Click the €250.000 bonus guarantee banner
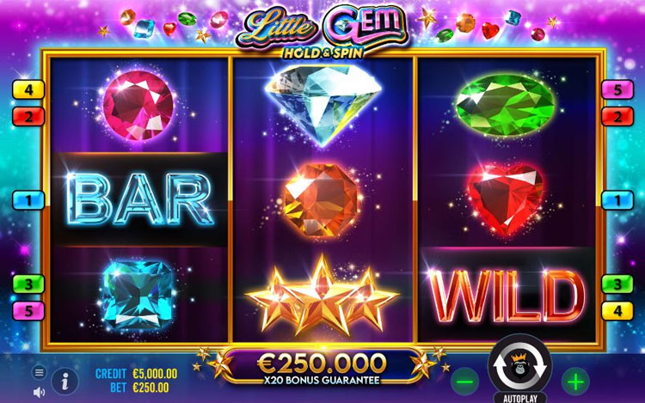The height and width of the screenshot is (403, 645). pos(322,367)
